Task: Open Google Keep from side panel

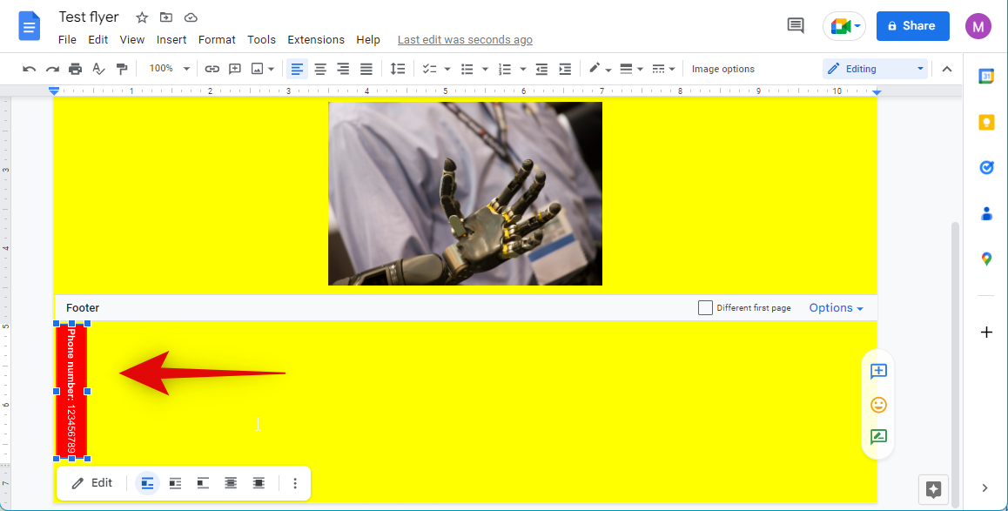Action: coord(986,122)
